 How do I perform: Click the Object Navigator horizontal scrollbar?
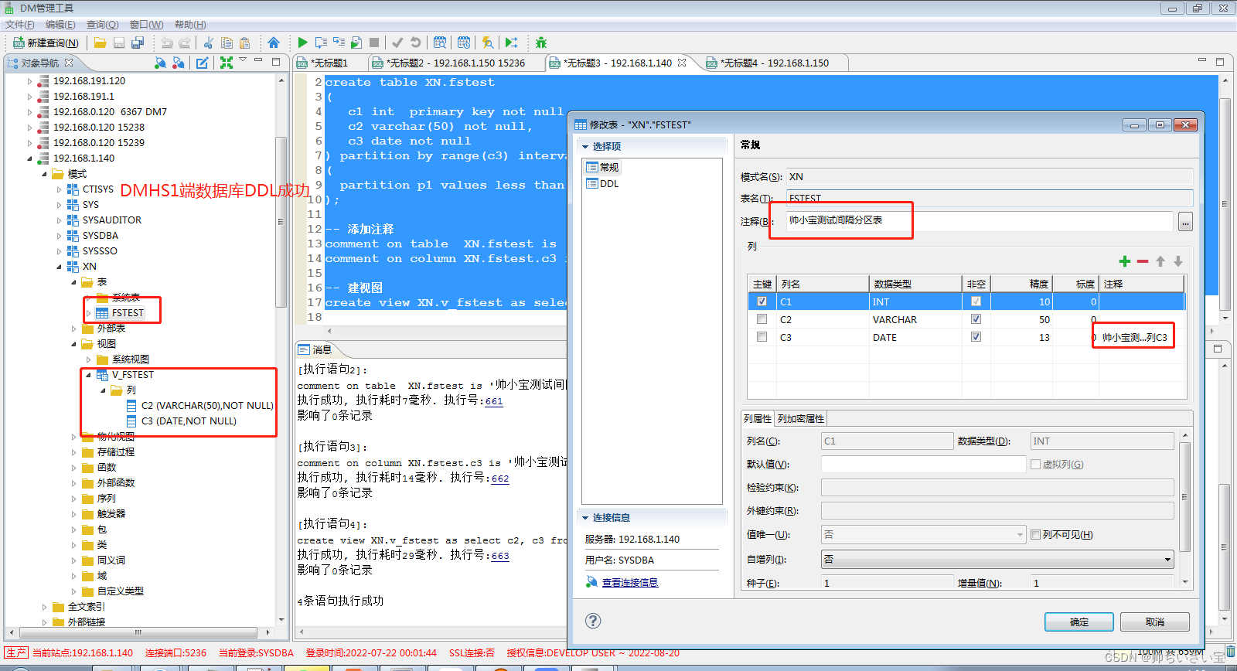tap(139, 632)
